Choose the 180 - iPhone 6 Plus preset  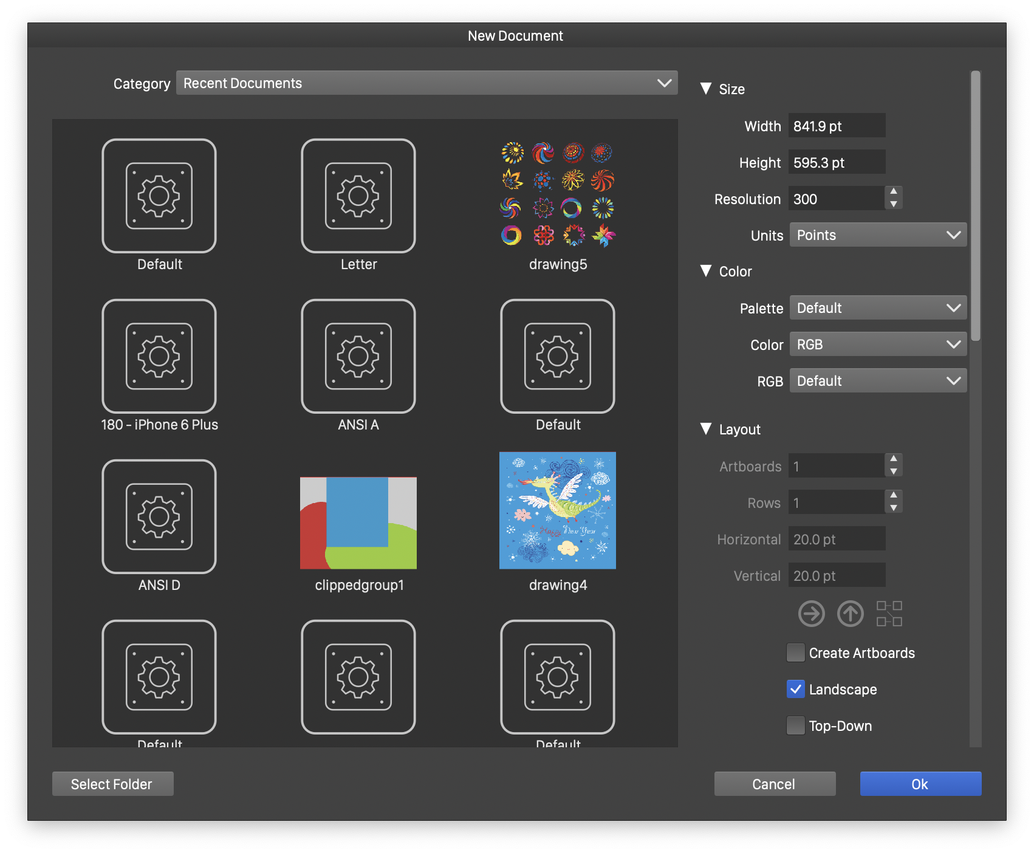click(159, 356)
